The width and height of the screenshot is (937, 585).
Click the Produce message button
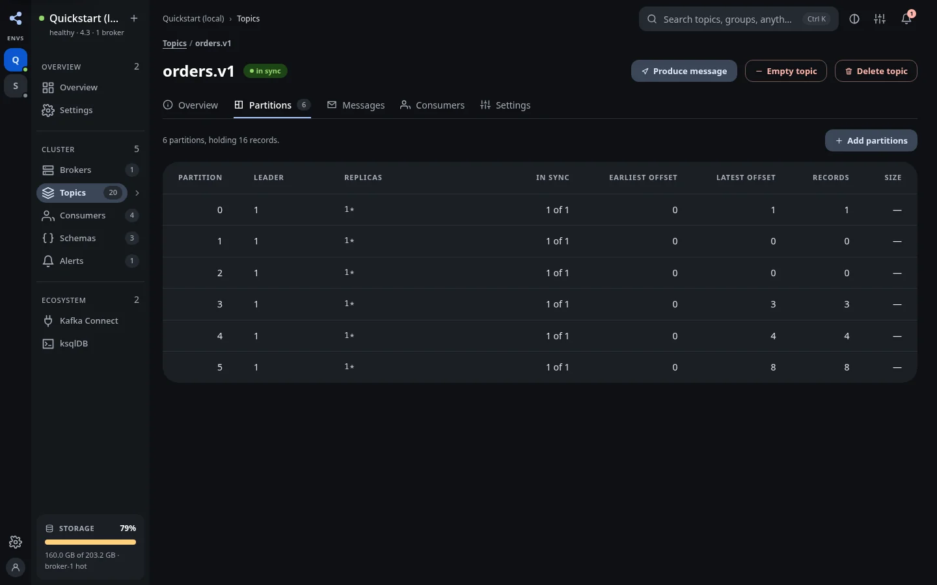[x=684, y=71]
